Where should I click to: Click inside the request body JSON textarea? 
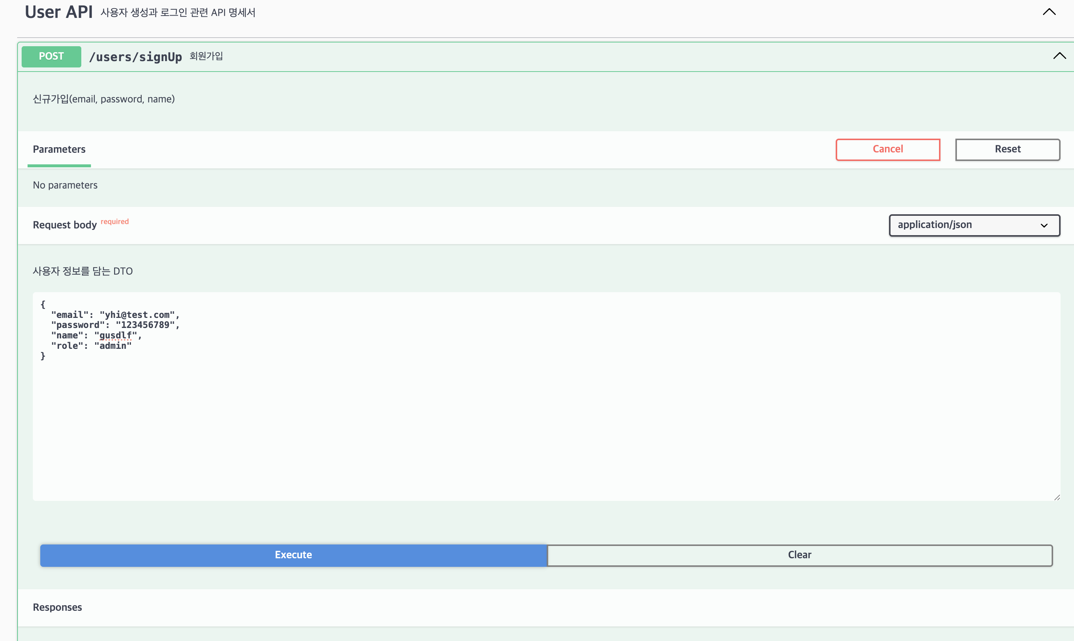pyautogui.click(x=546, y=396)
